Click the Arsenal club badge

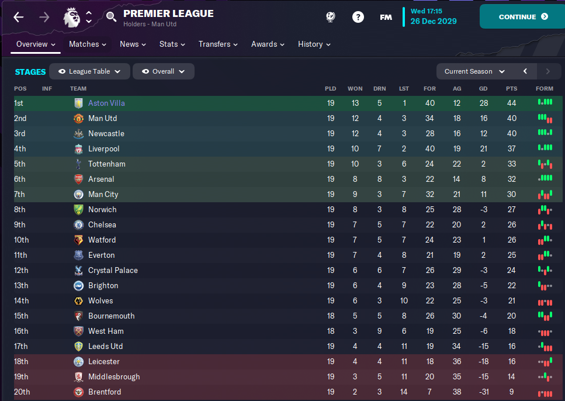tap(78, 179)
